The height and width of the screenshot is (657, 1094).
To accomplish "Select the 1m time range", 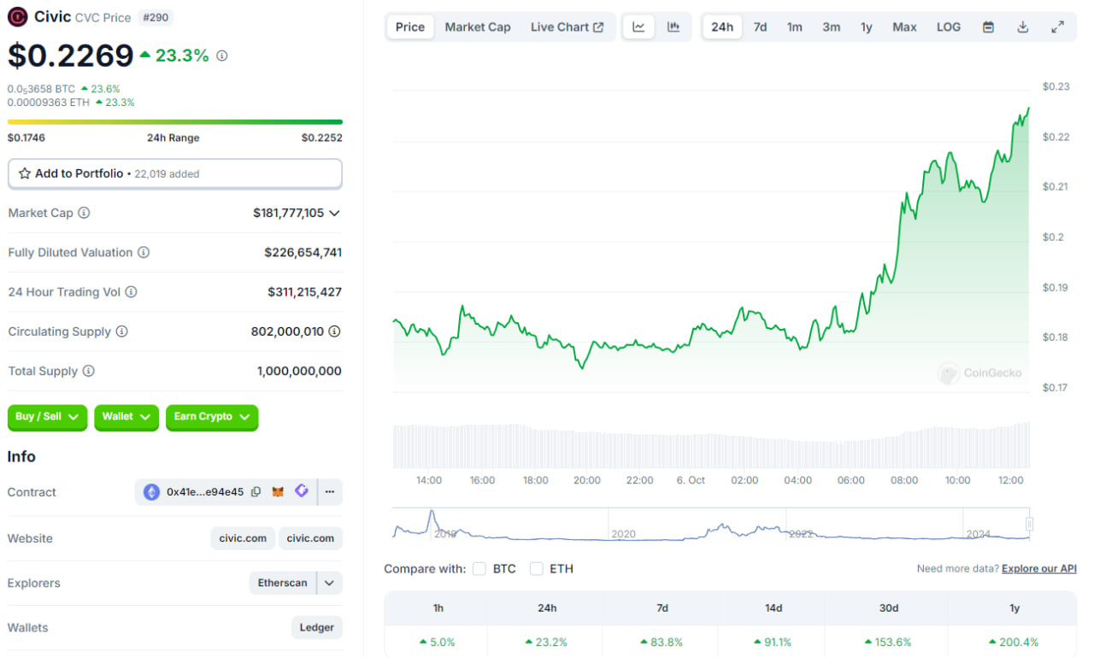I will tap(795, 27).
